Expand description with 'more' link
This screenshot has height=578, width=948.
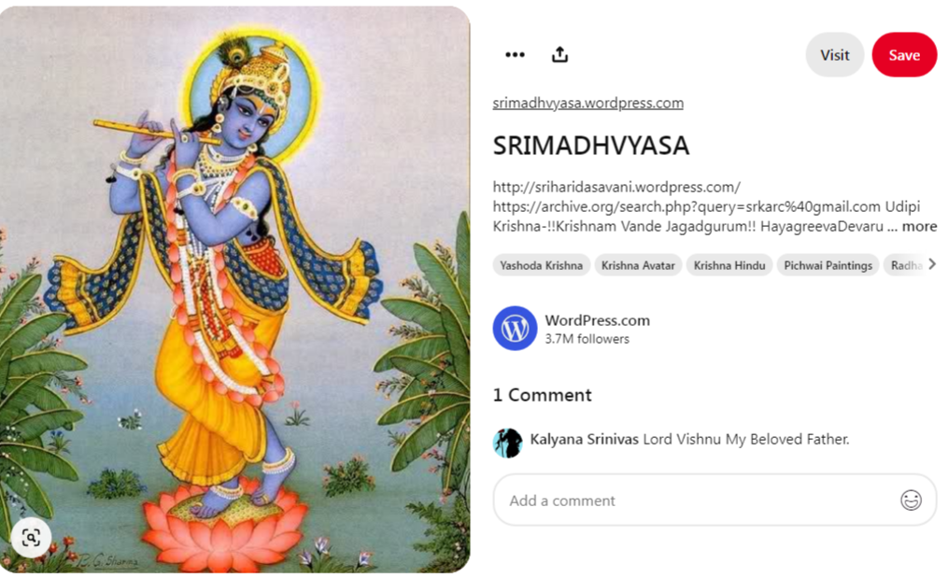(920, 227)
